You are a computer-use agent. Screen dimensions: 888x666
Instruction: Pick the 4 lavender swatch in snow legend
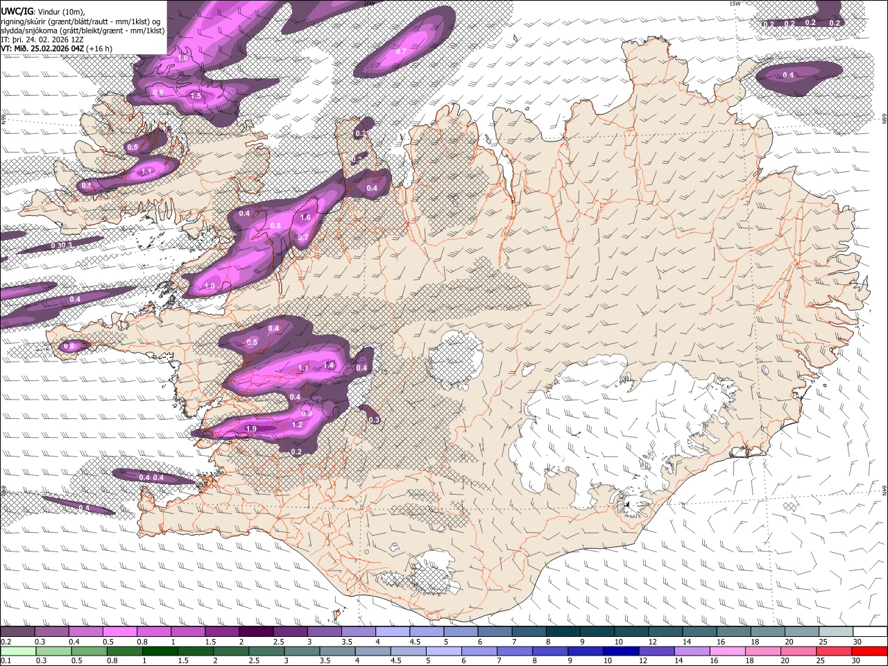pyautogui.click(x=393, y=632)
